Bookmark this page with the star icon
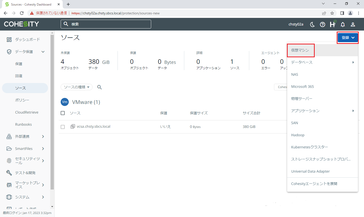The height and width of the screenshot is (217, 364). 332,13
